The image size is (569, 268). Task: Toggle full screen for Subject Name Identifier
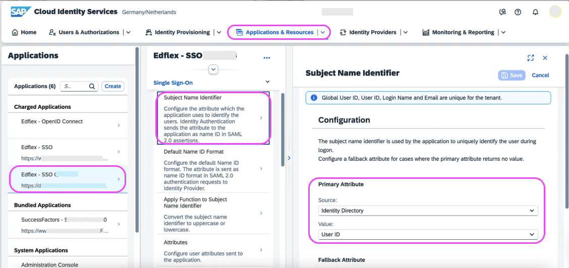click(531, 58)
